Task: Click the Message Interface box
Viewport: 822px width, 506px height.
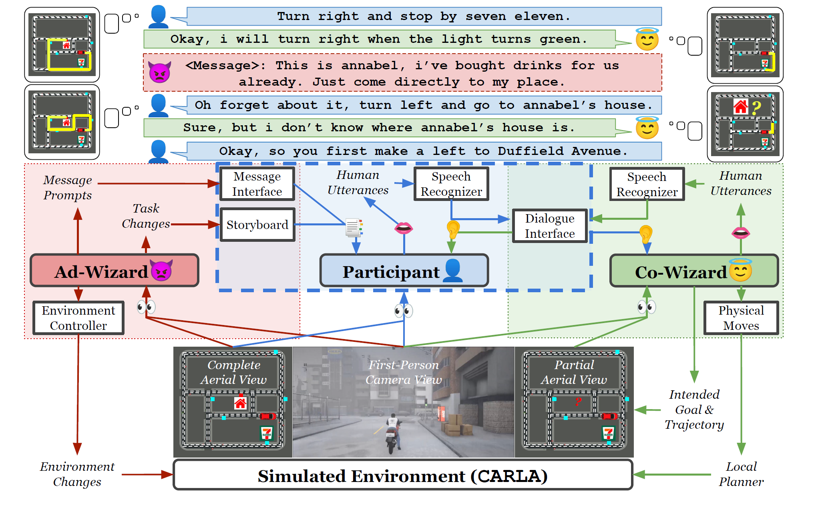Action: (x=257, y=184)
